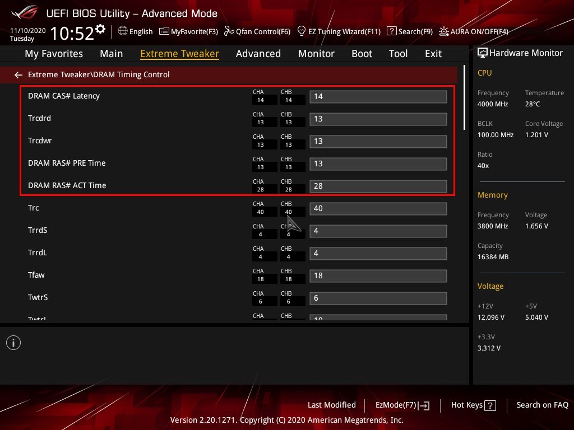The height and width of the screenshot is (430, 574).
Task: Click the timing list scrollbar thumb
Action: coord(464,97)
